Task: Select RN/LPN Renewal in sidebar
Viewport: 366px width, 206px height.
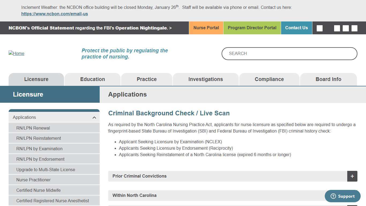Action: [33, 128]
